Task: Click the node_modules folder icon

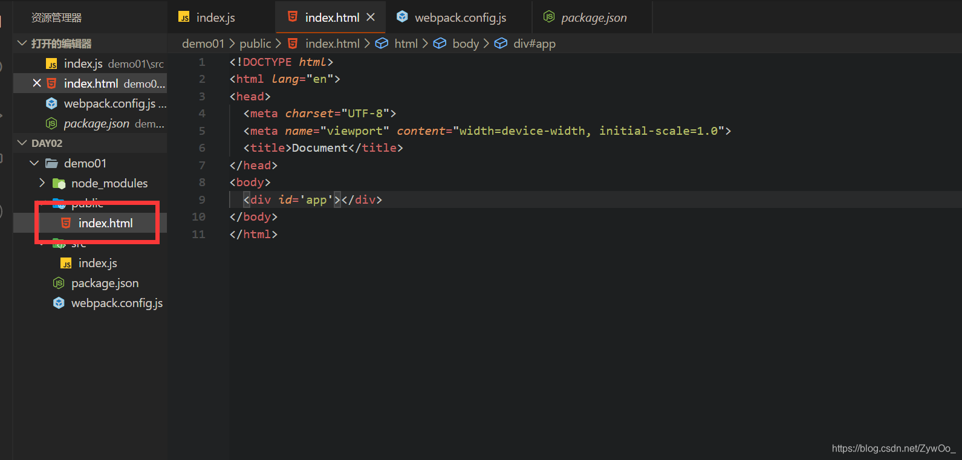Action: pos(59,183)
